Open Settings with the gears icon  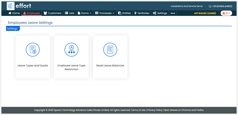160,13
